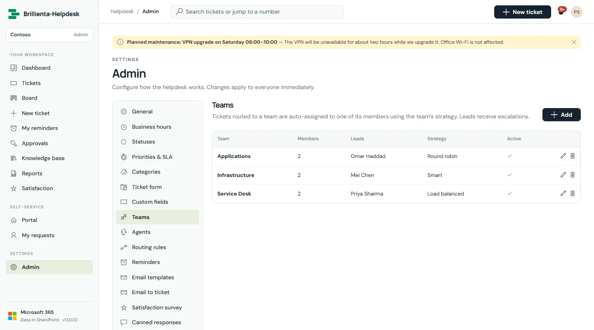Switch to Custom fields settings
This screenshot has width=594, height=330.
pyautogui.click(x=158, y=202)
